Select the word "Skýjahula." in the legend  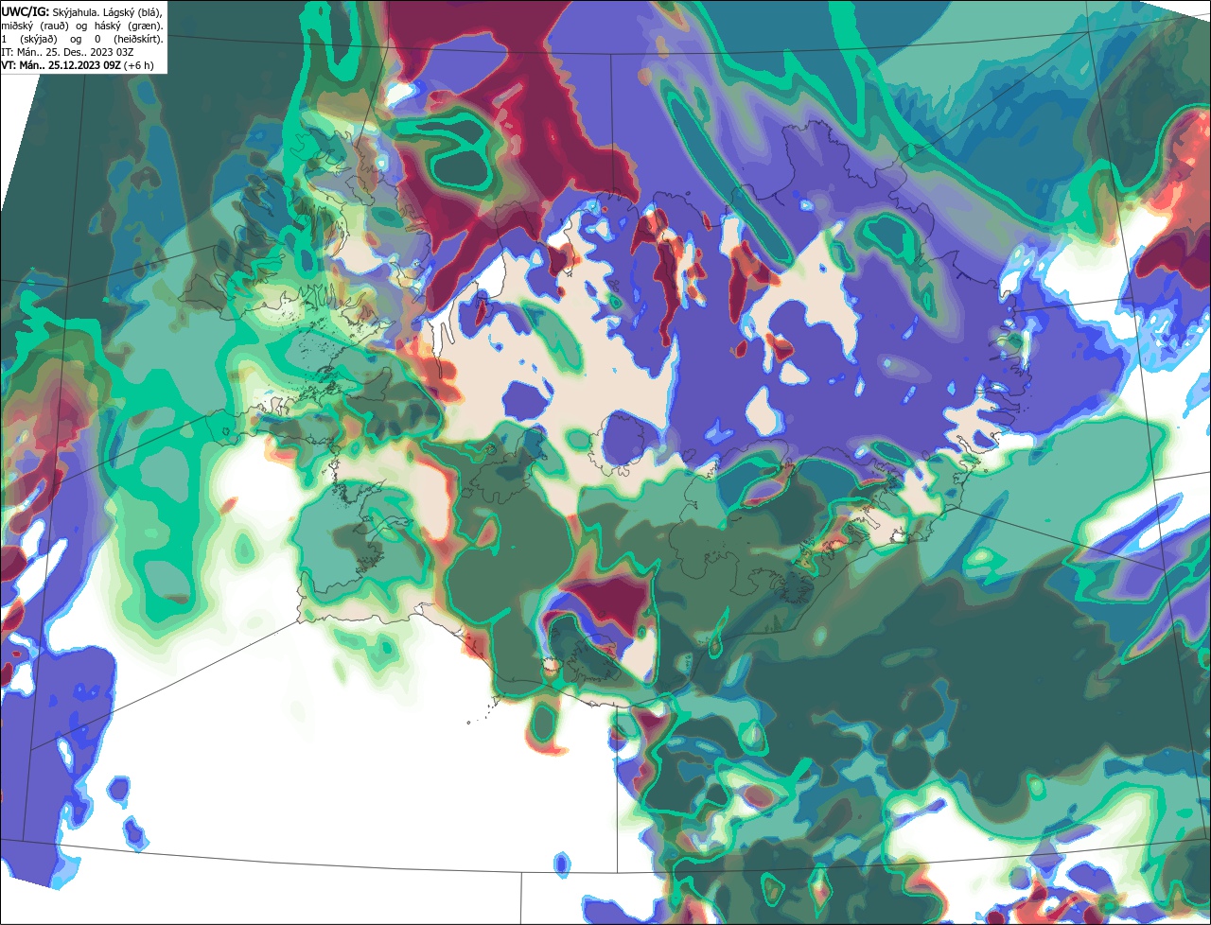[76, 13]
